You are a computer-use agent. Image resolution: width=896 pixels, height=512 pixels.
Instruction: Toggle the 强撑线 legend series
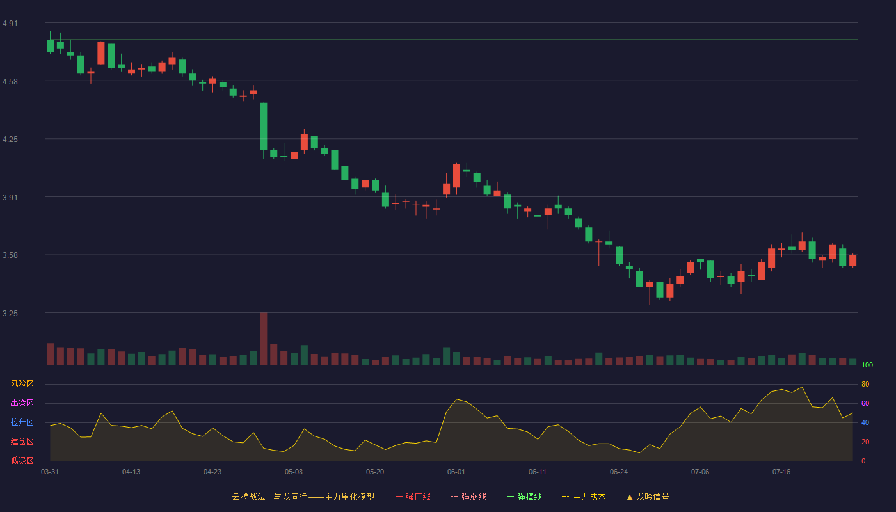(524, 497)
